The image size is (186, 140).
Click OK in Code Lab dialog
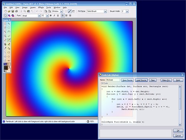pos(178,131)
